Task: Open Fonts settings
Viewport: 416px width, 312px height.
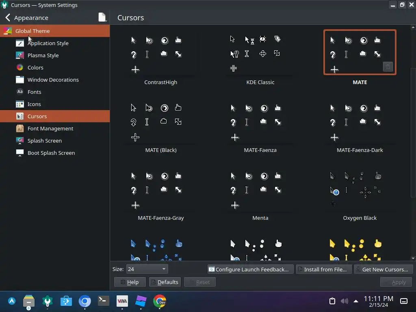Action: coord(55,92)
